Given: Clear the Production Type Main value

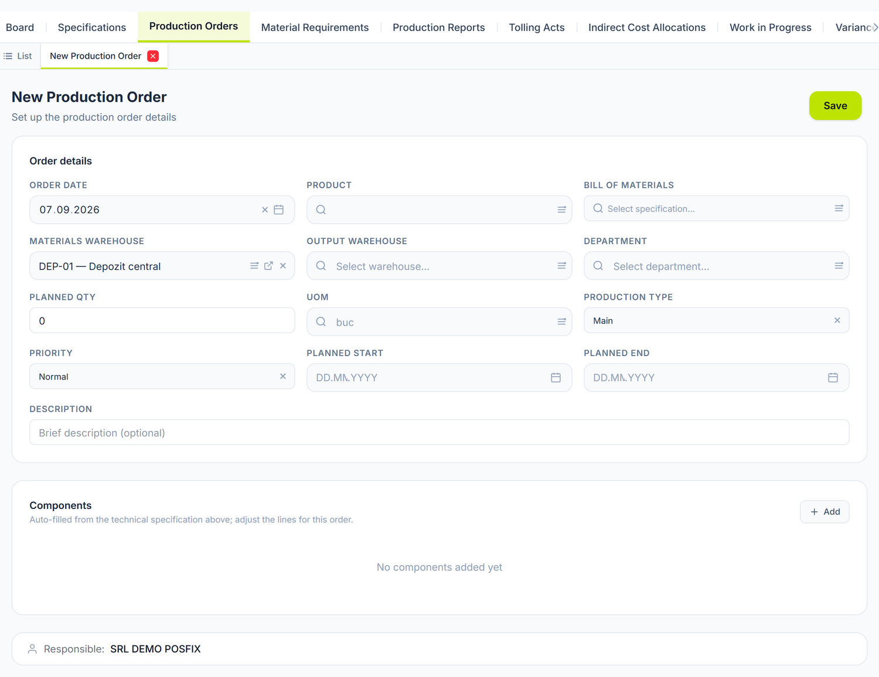Looking at the screenshot, I should point(837,320).
